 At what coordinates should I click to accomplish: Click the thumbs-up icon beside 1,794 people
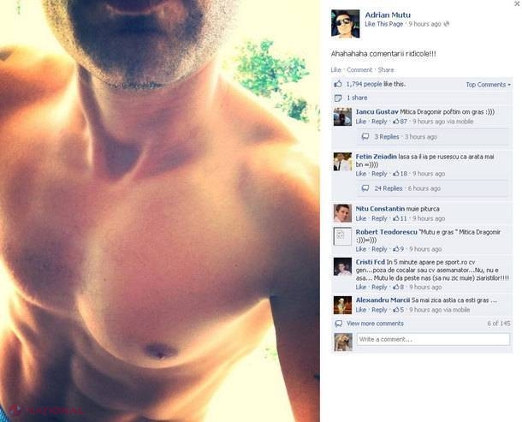pos(338,84)
